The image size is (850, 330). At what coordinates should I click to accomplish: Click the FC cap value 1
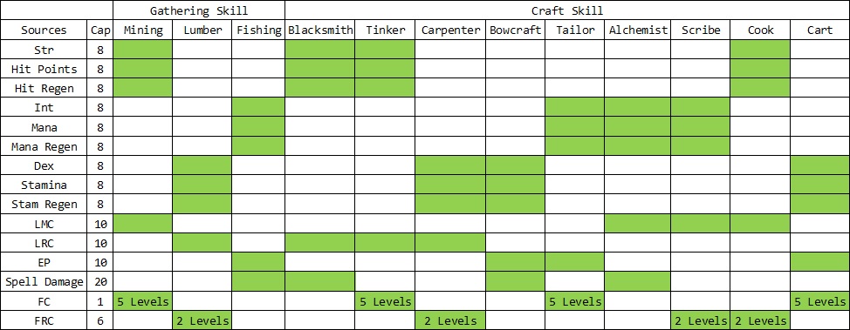100,300
